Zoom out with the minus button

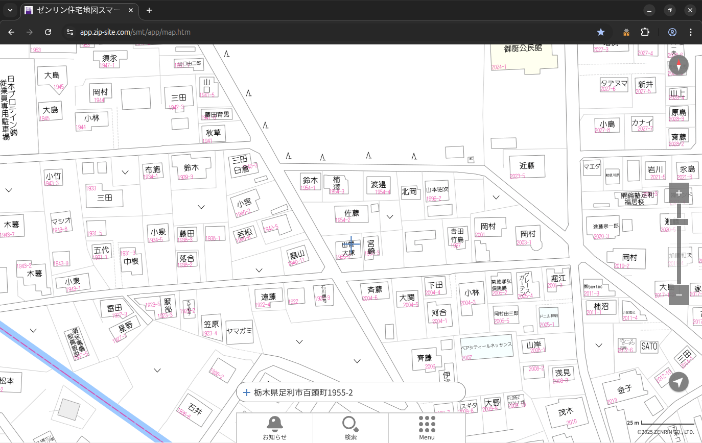click(x=678, y=294)
